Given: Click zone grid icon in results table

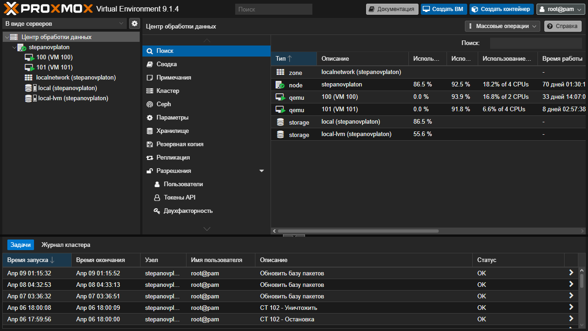Looking at the screenshot, I should click(280, 72).
